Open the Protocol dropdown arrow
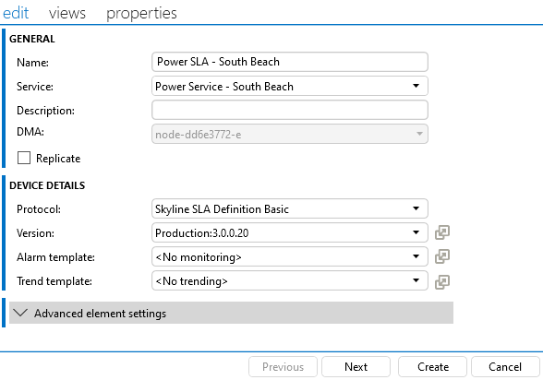The image size is (543, 380). (416, 208)
